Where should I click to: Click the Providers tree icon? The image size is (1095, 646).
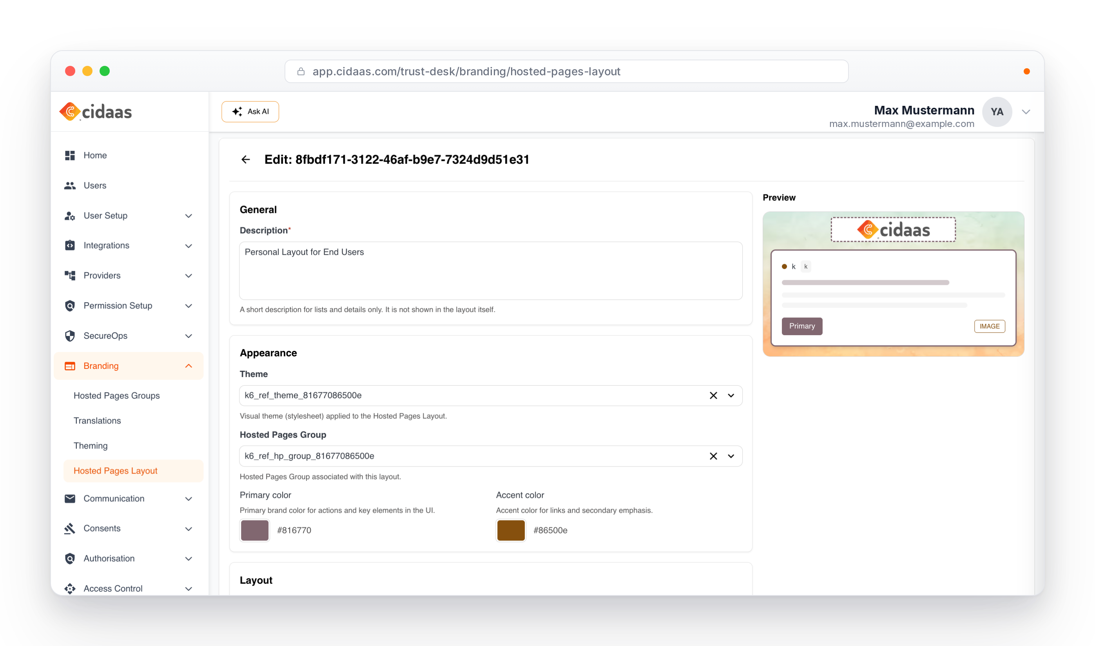pos(70,276)
